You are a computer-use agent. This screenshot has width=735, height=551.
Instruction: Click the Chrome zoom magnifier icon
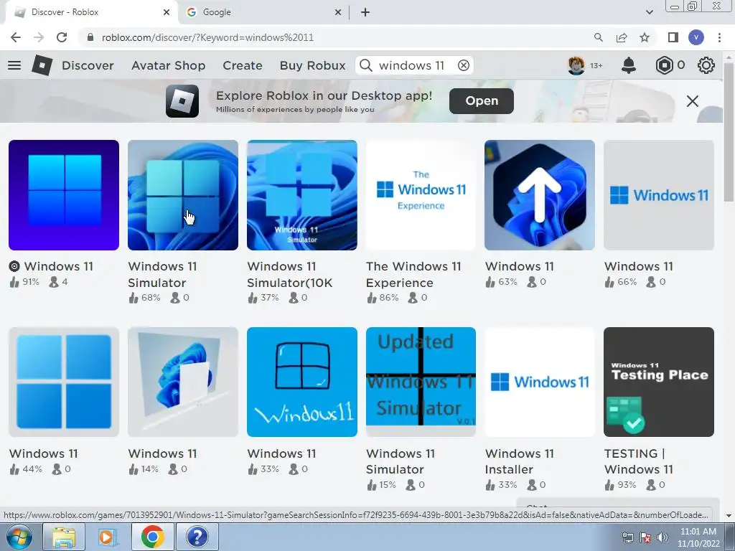(599, 37)
